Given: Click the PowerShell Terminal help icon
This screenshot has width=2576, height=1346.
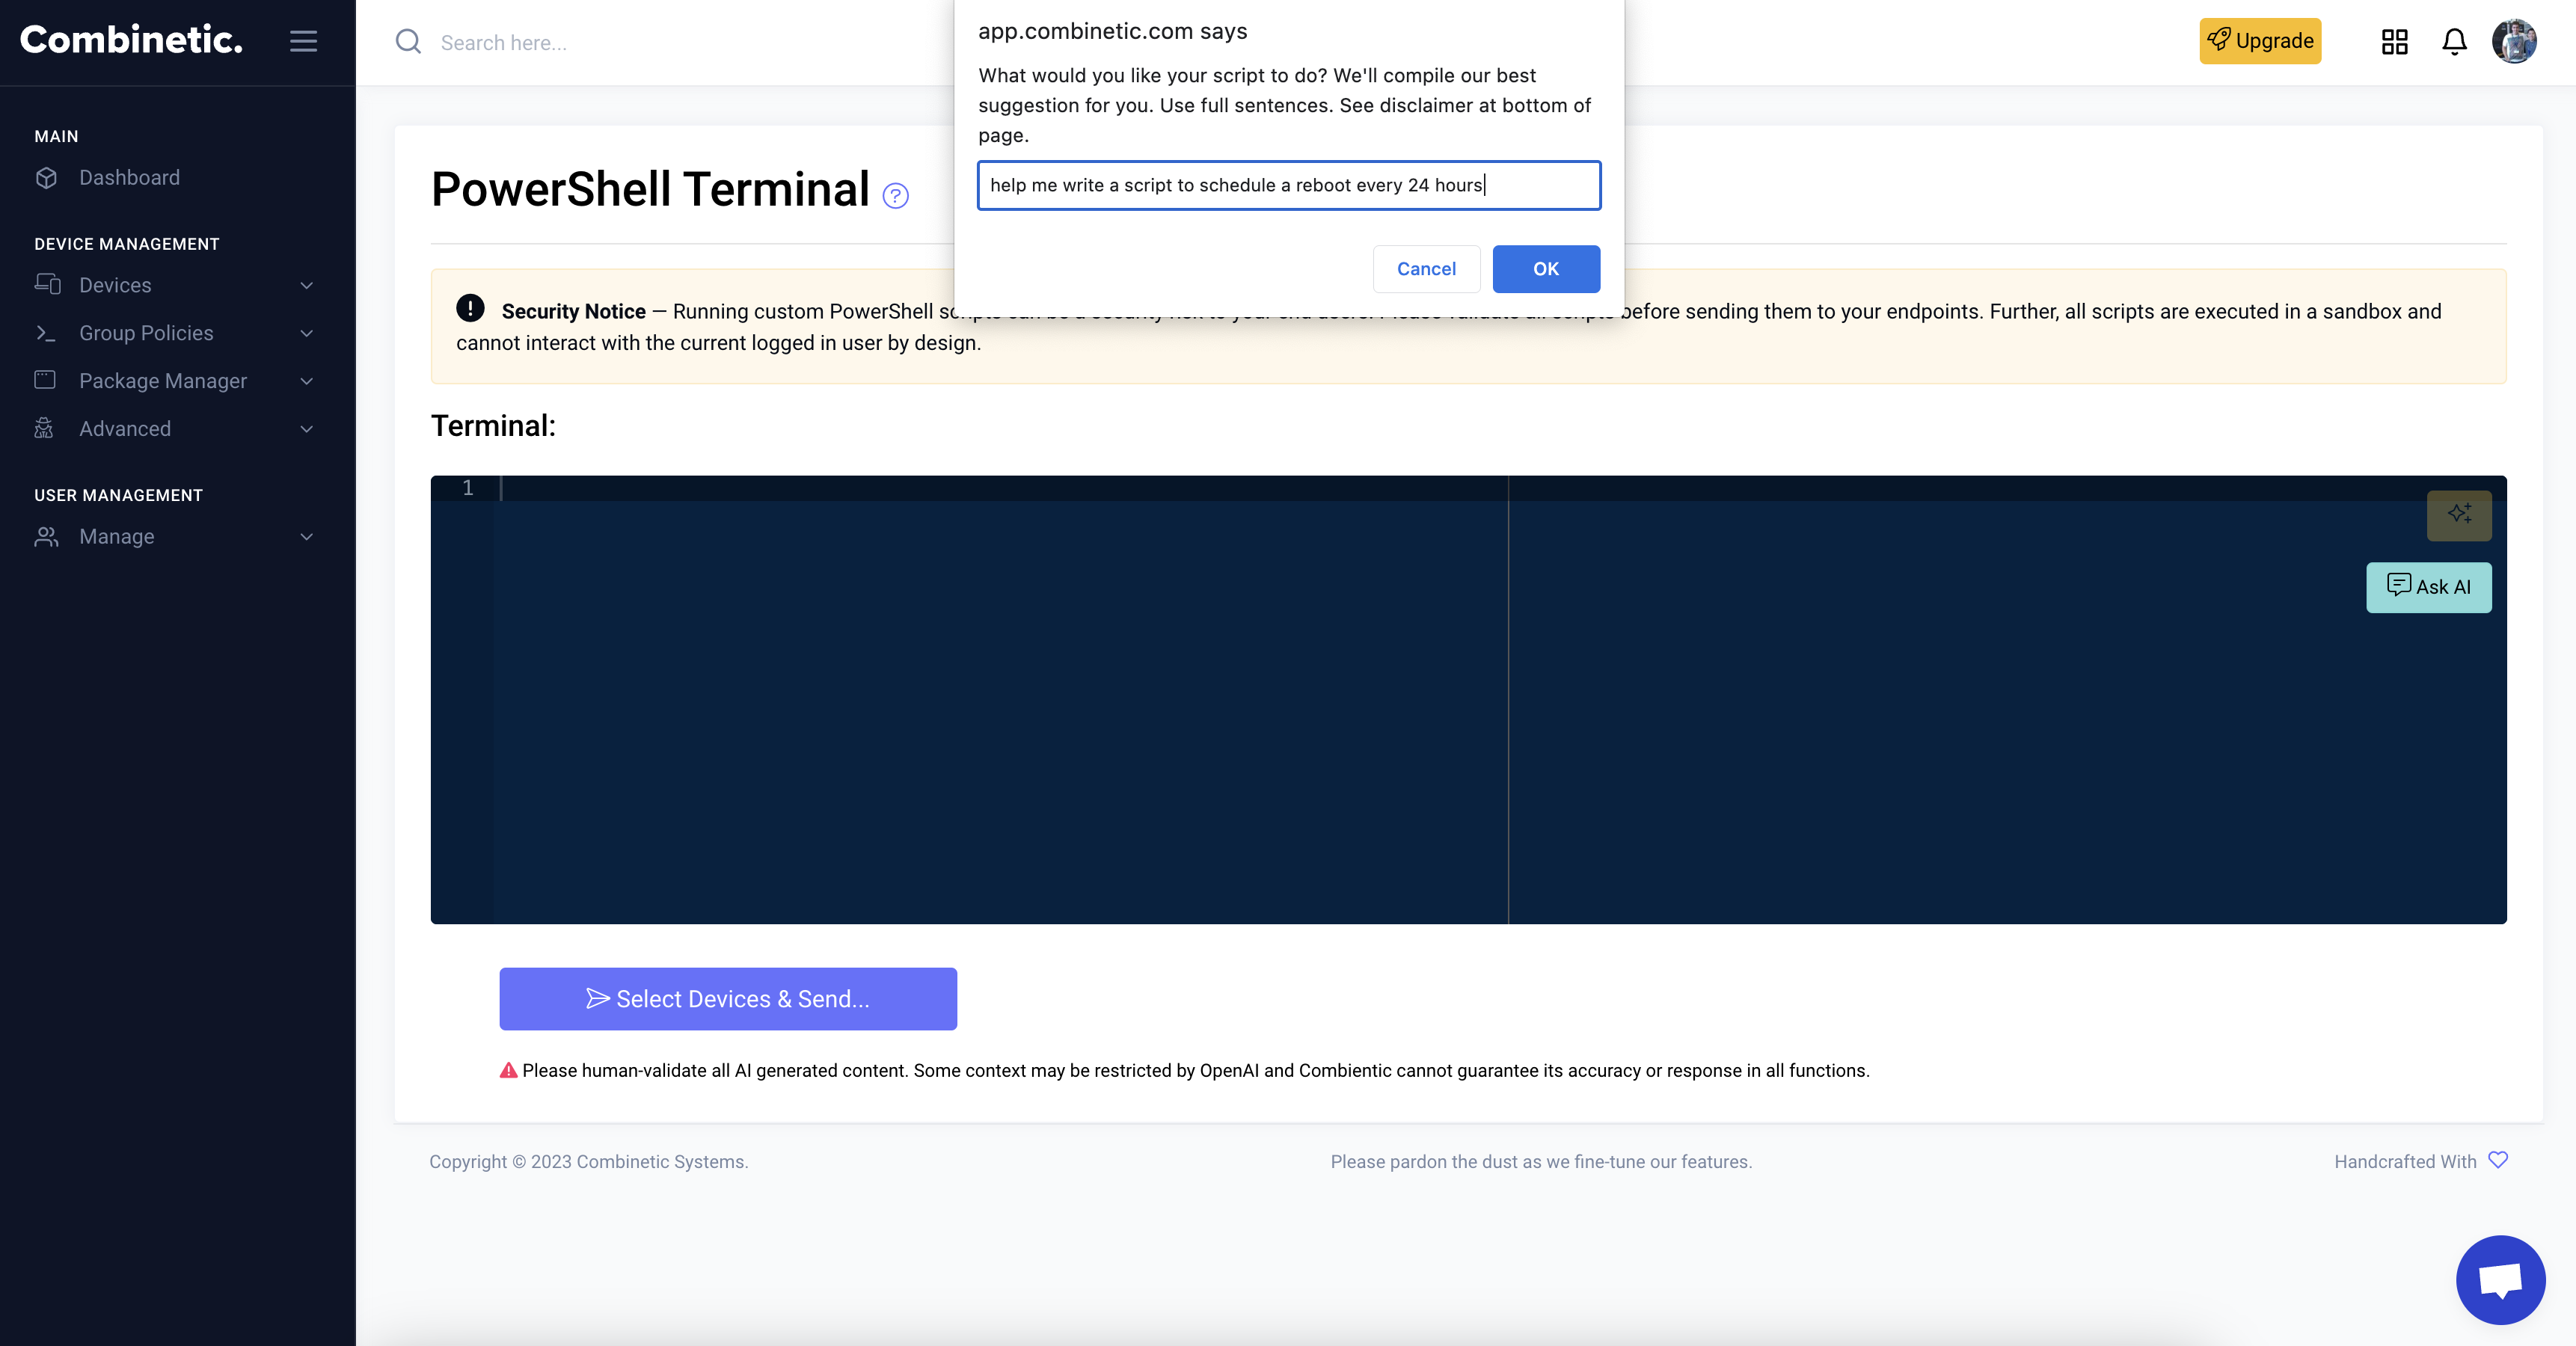Looking at the screenshot, I should coord(895,196).
